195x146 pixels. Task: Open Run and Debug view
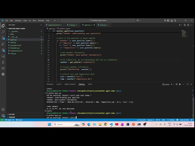(x=3, y=44)
